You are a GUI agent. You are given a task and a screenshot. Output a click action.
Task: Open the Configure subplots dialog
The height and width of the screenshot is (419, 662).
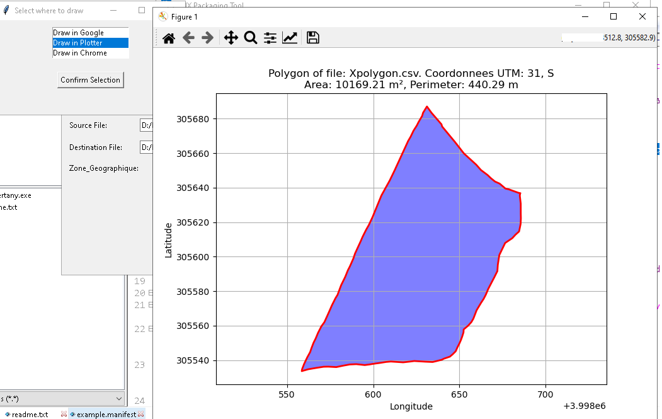[x=270, y=38]
